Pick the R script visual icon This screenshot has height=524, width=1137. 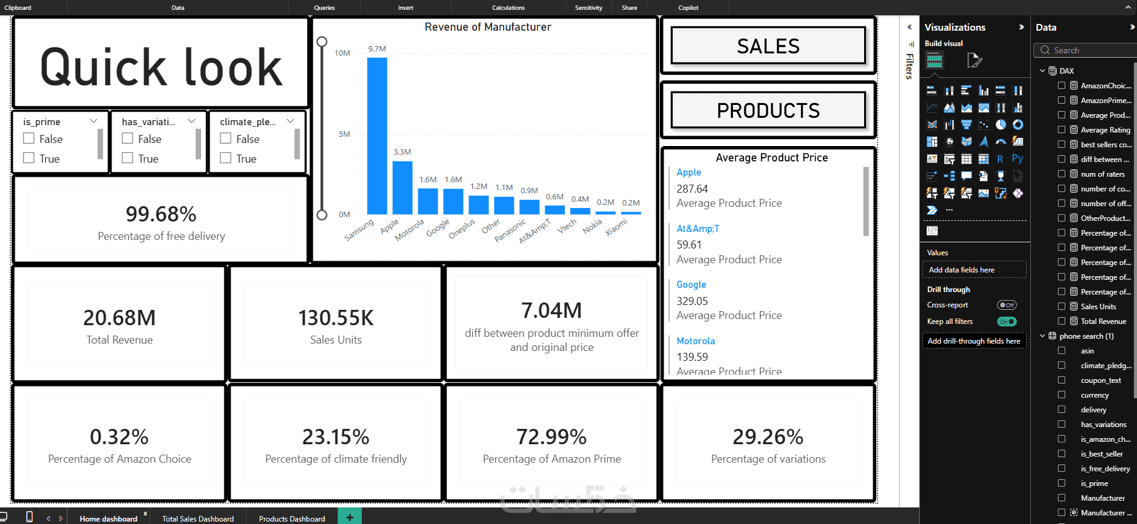pyautogui.click(x=1001, y=159)
